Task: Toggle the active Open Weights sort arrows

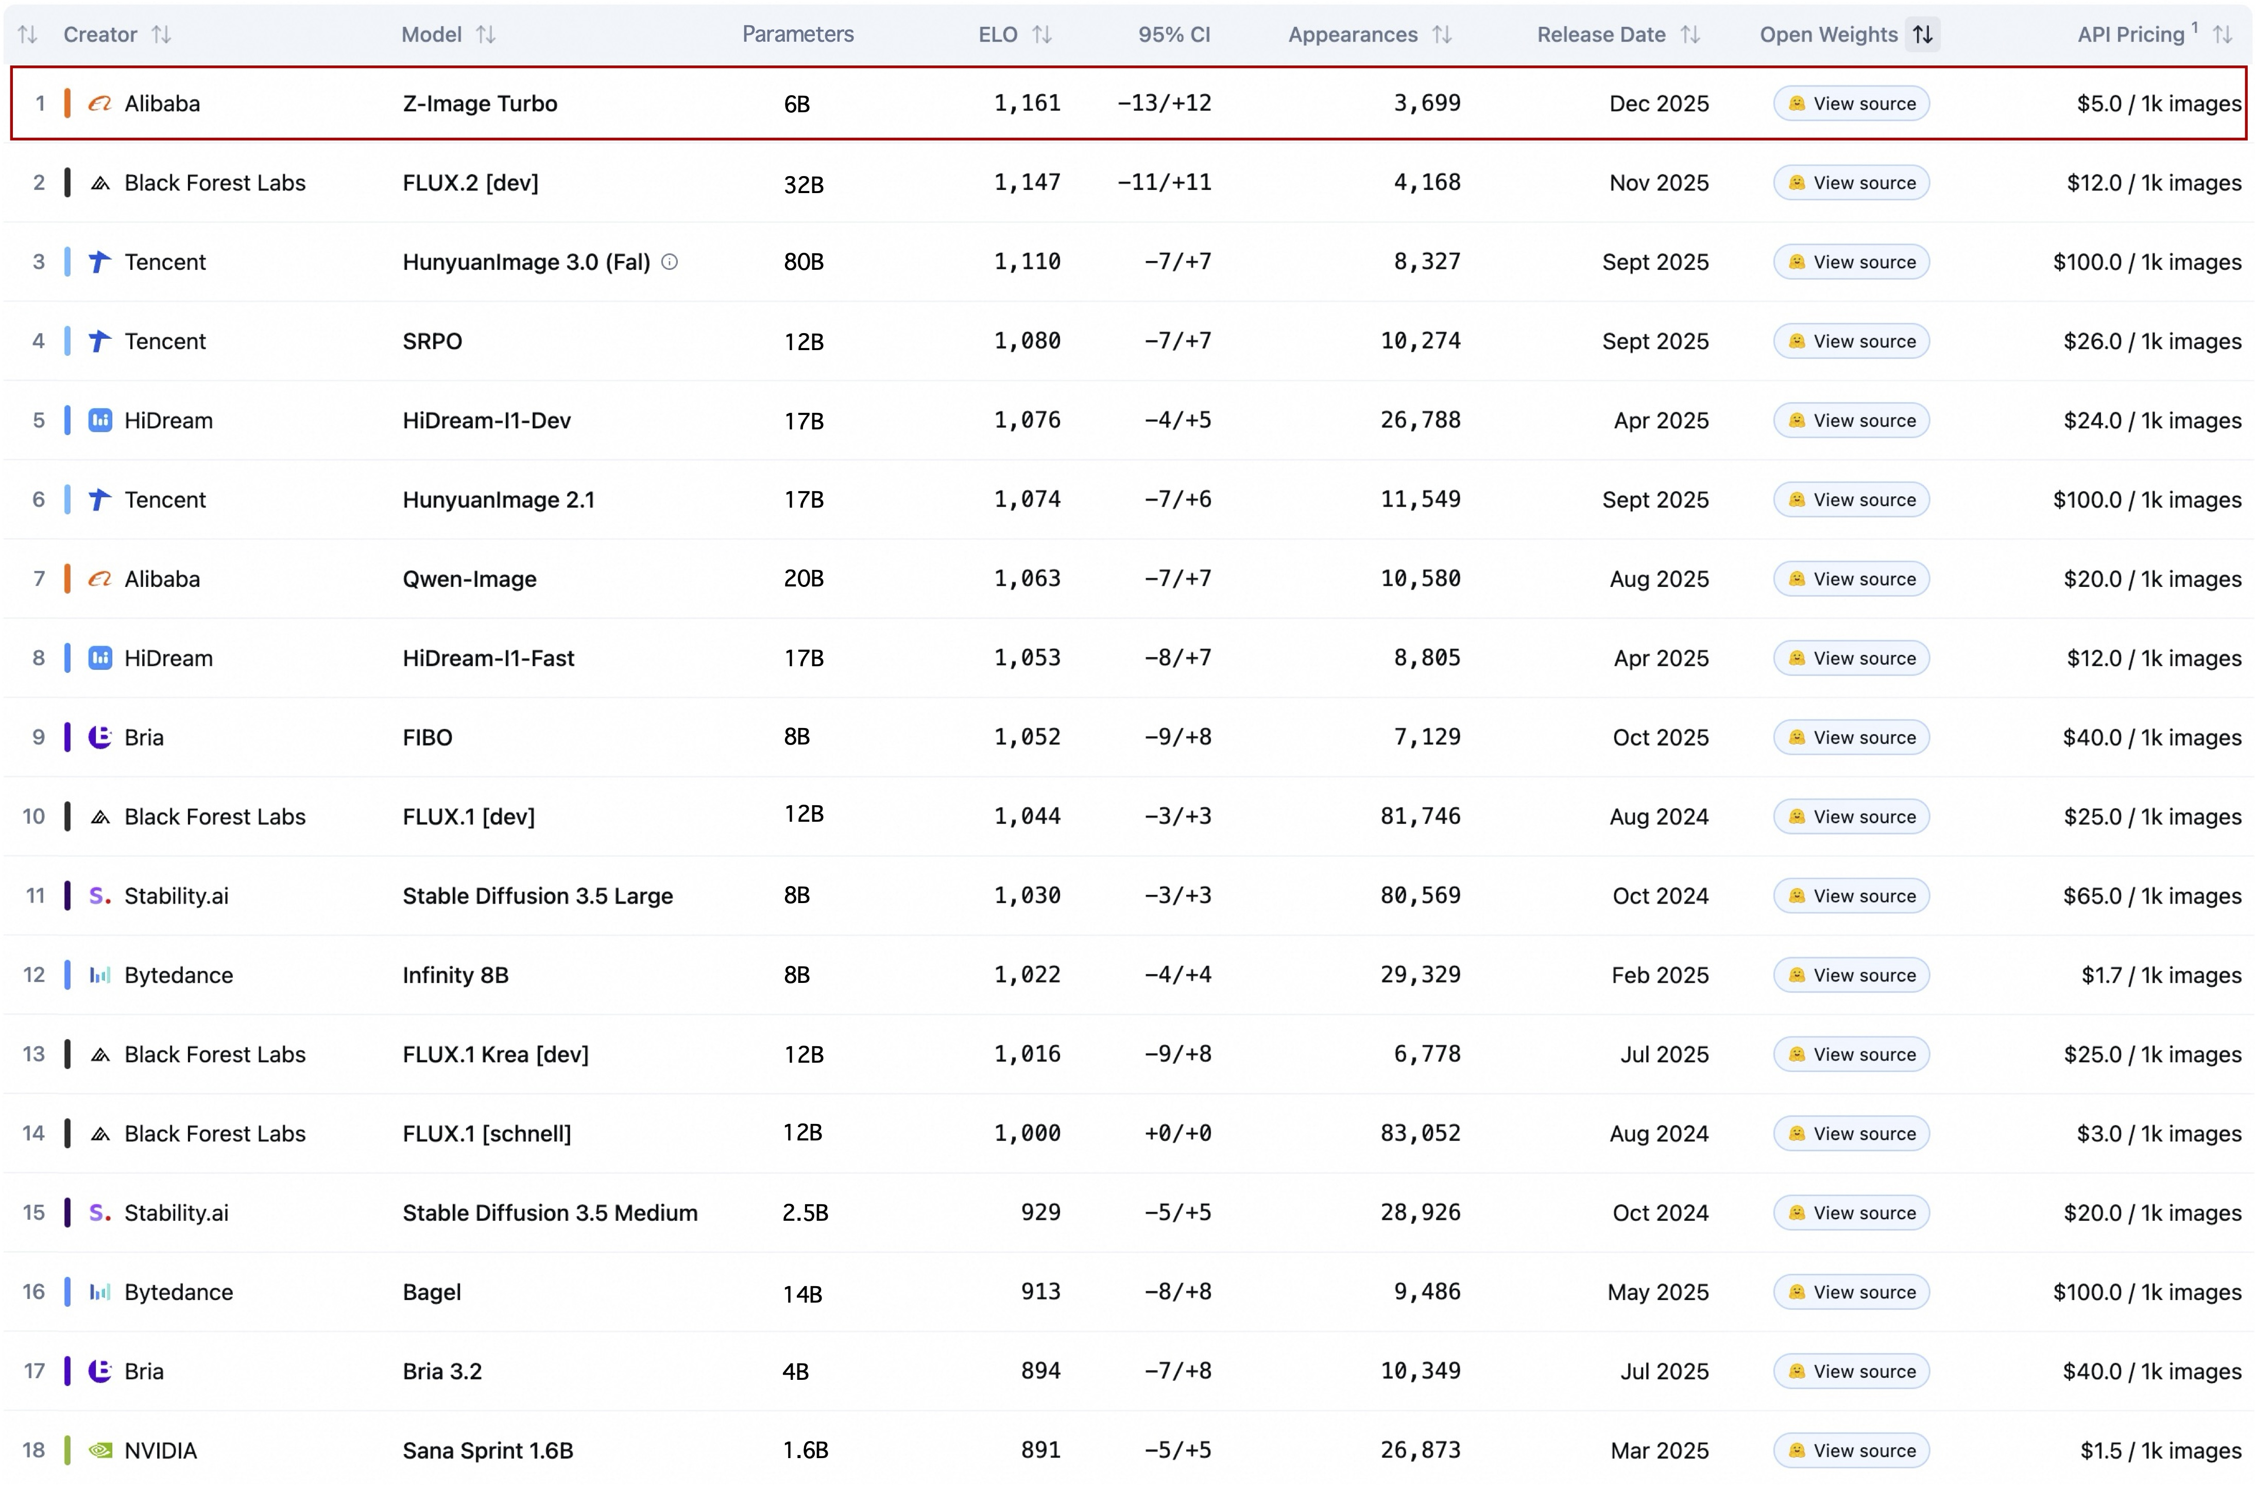Action: pyautogui.click(x=1923, y=35)
